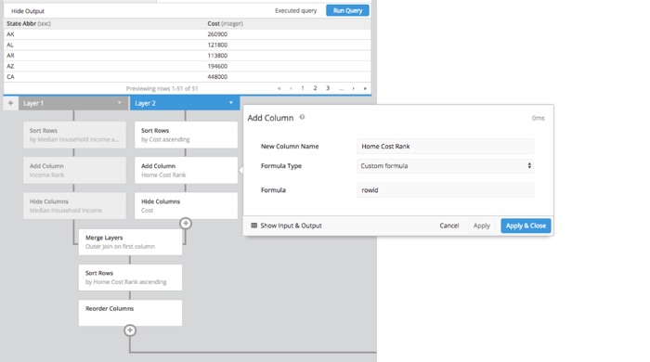The height and width of the screenshot is (362, 650).
Task: Open the Reorder Columns step
Action: (130, 313)
